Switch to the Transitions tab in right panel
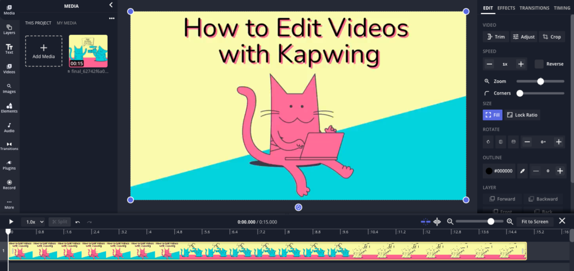This screenshot has height=271, width=574. coord(534,8)
